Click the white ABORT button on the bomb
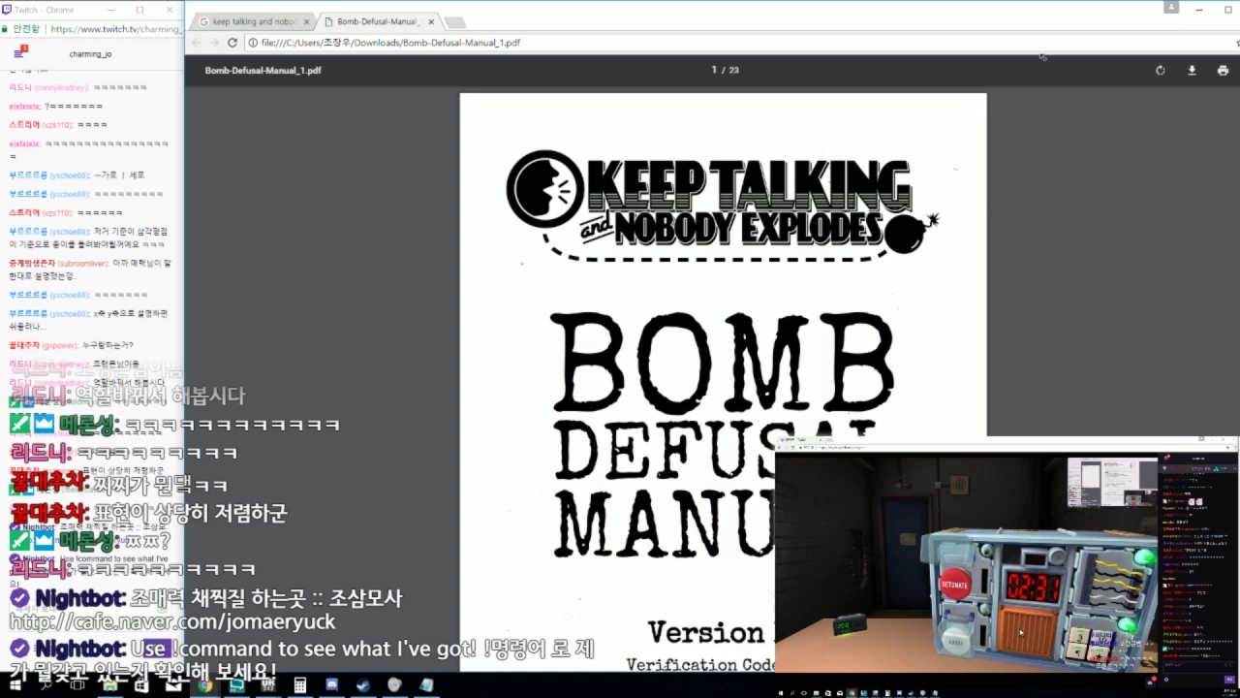 point(955,642)
